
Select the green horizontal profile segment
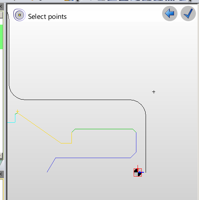[x=104, y=129]
